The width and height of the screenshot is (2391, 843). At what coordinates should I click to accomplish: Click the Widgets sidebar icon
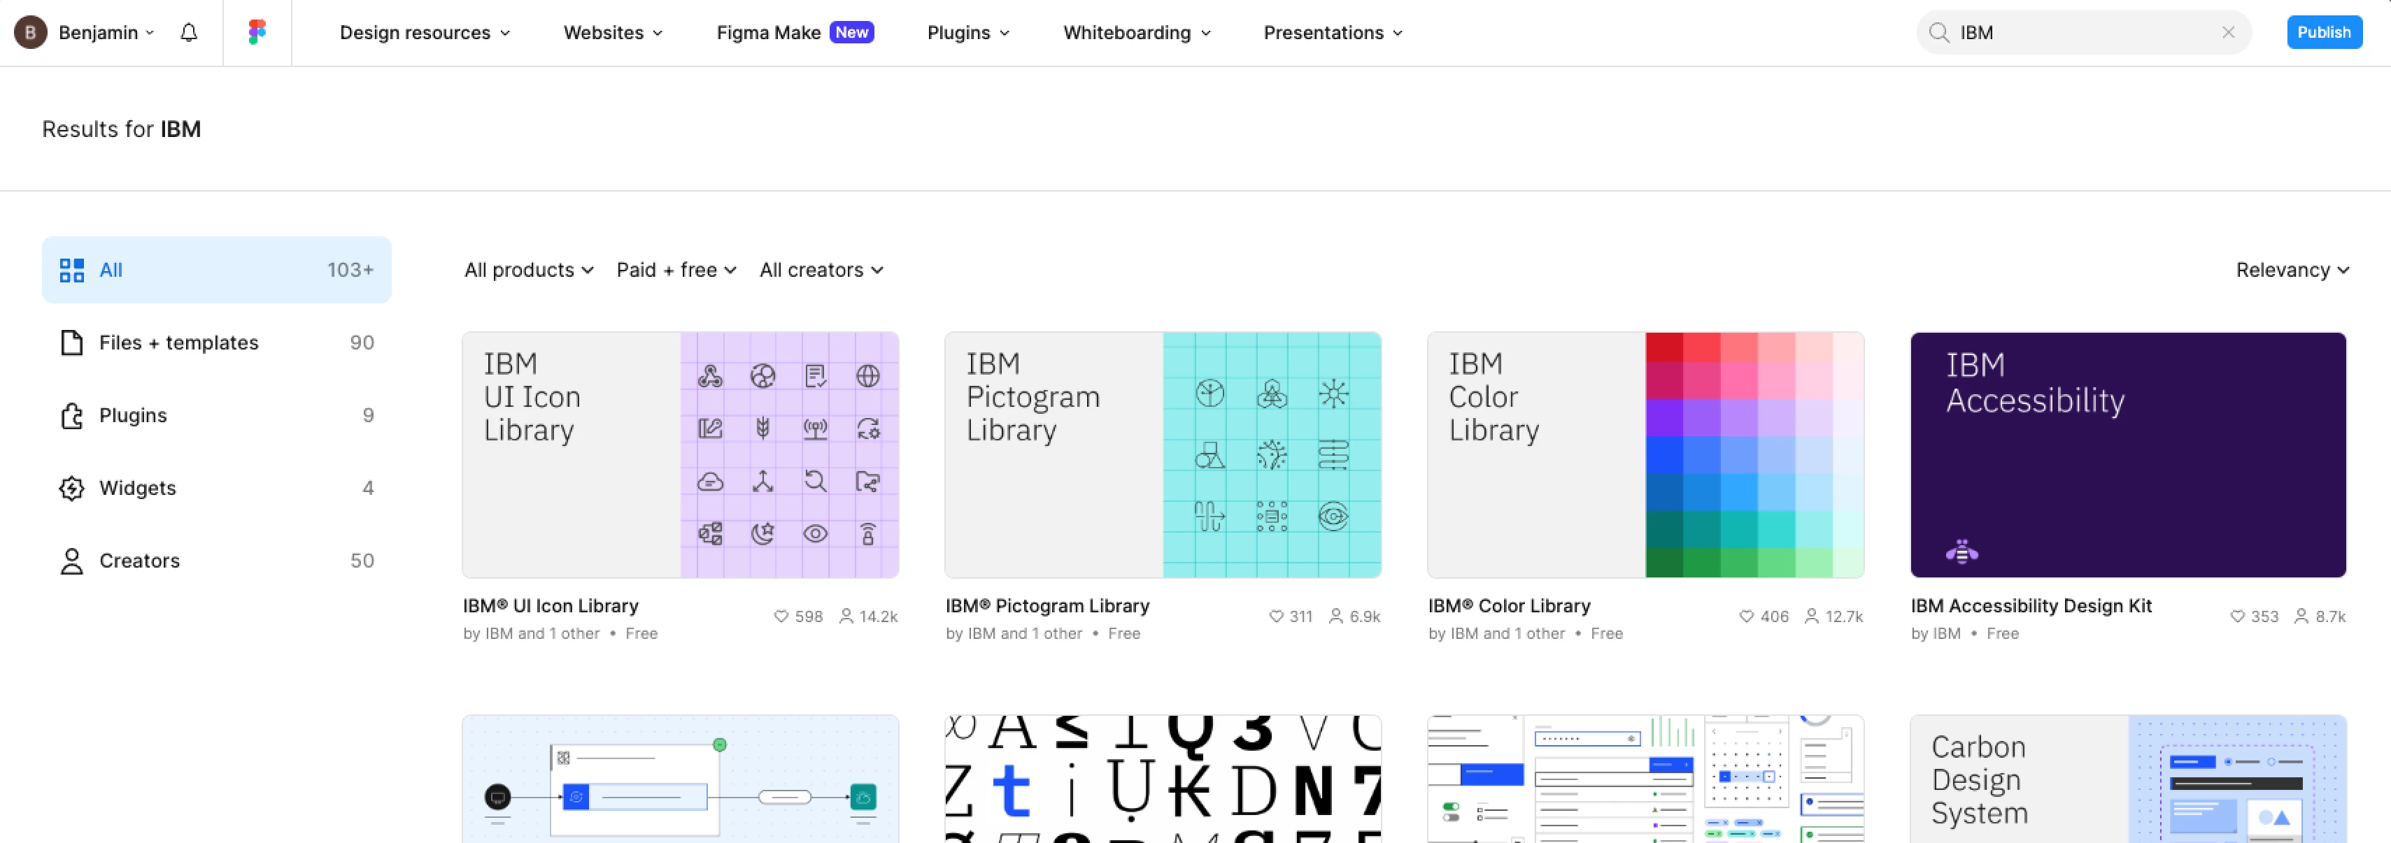tap(71, 488)
